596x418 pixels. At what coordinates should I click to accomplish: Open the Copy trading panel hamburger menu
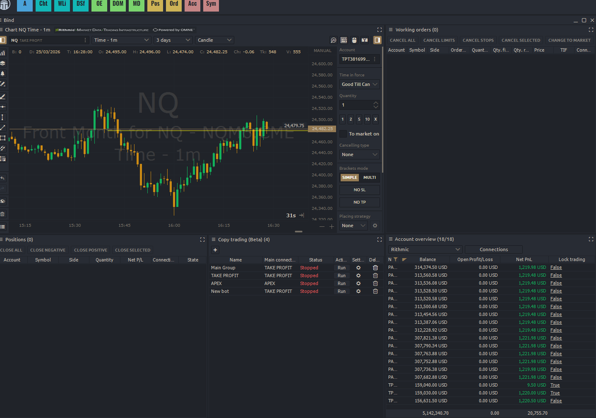click(x=213, y=239)
